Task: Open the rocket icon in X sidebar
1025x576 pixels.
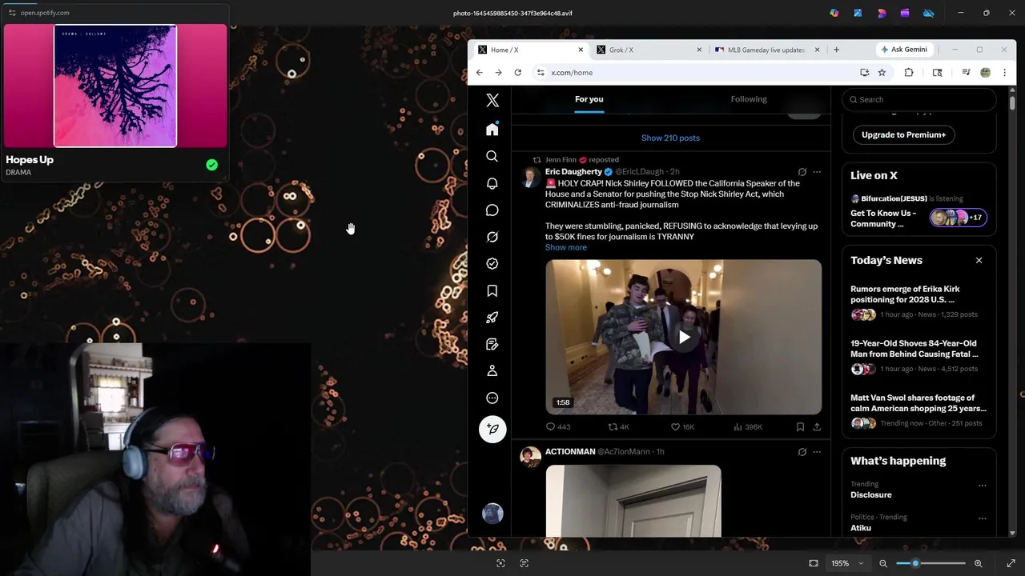Action: click(492, 318)
